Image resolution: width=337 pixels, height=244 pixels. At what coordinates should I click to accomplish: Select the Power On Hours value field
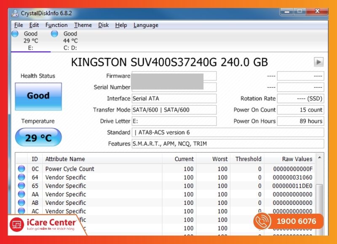point(300,121)
